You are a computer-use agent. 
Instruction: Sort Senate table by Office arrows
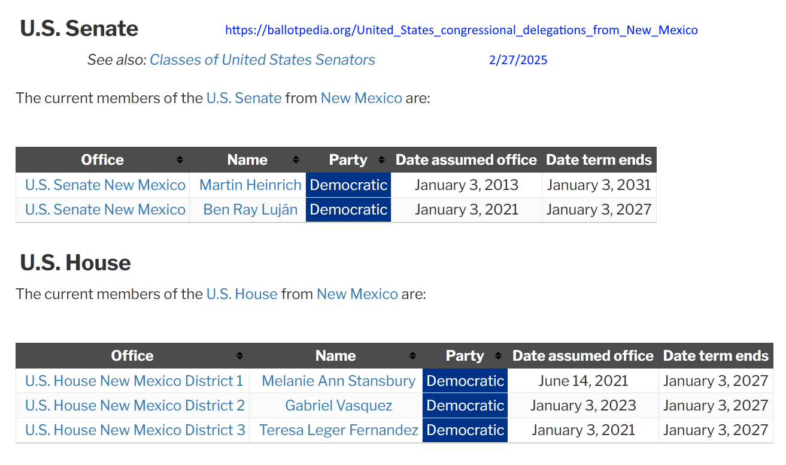pos(180,160)
